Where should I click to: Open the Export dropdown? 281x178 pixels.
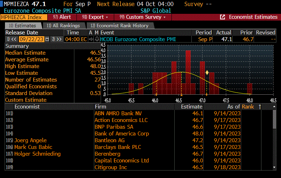95,17
